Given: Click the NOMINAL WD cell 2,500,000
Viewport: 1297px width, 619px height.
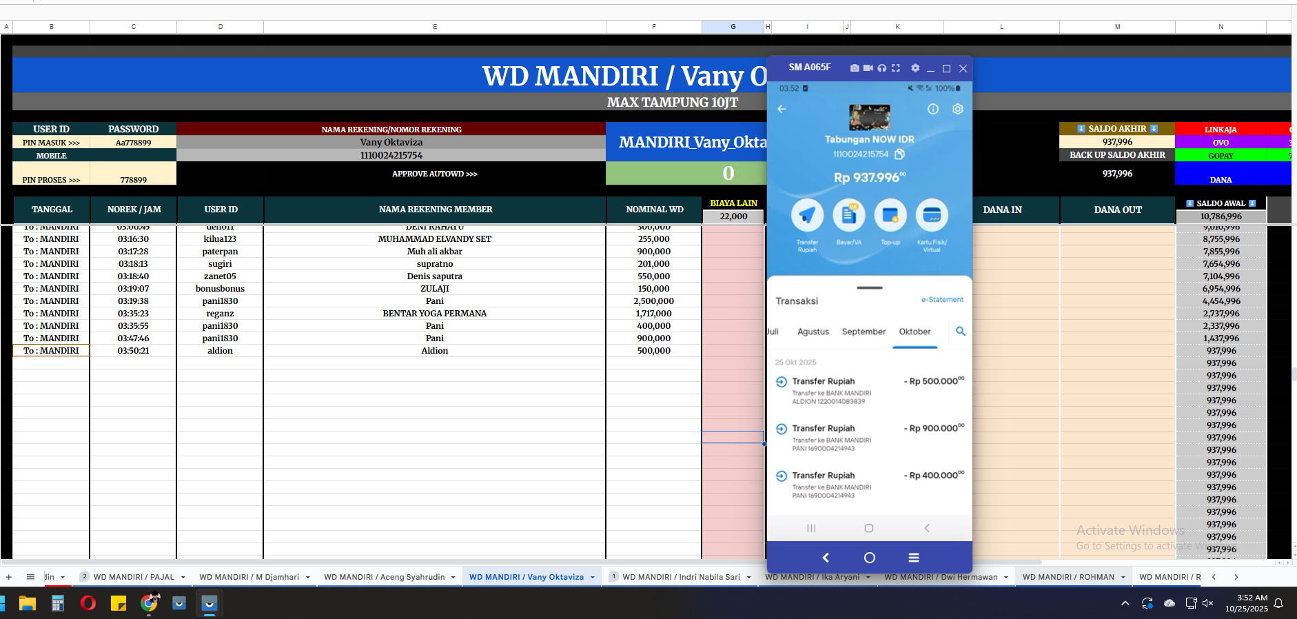Looking at the screenshot, I should point(653,301).
